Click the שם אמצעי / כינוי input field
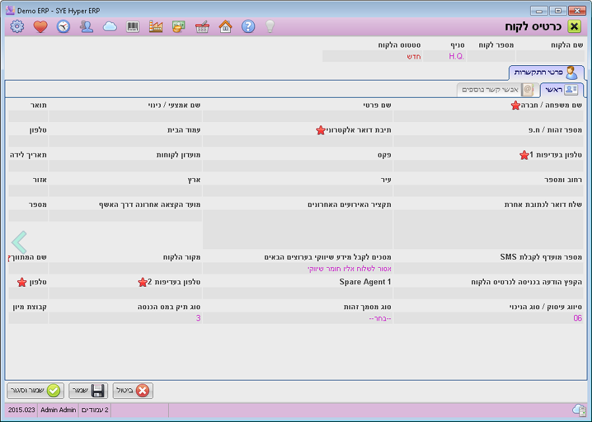This screenshot has width=592, height=422. 125,116
